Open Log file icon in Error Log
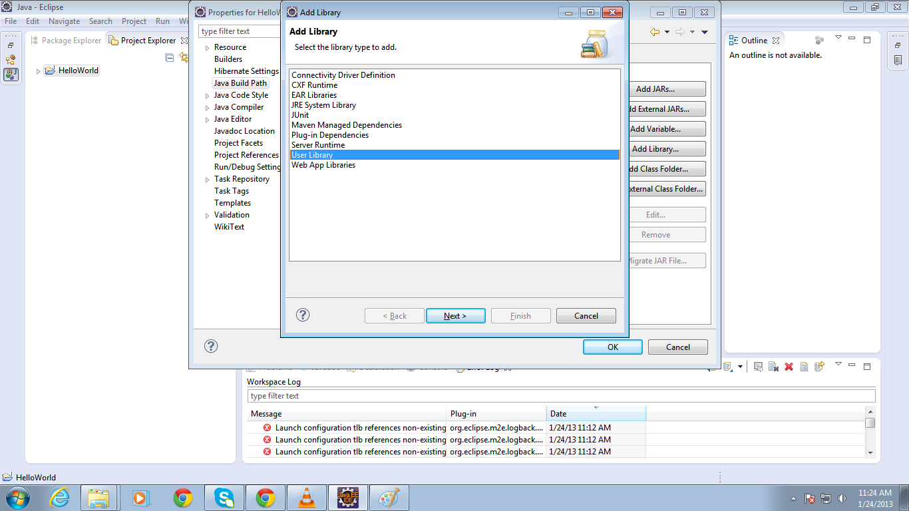Image resolution: width=909 pixels, height=511 pixels. (x=804, y=367)
